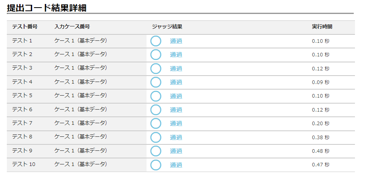Open the 通過 link for テスト 1
This screenshot has width=367, height=176.
176,41
